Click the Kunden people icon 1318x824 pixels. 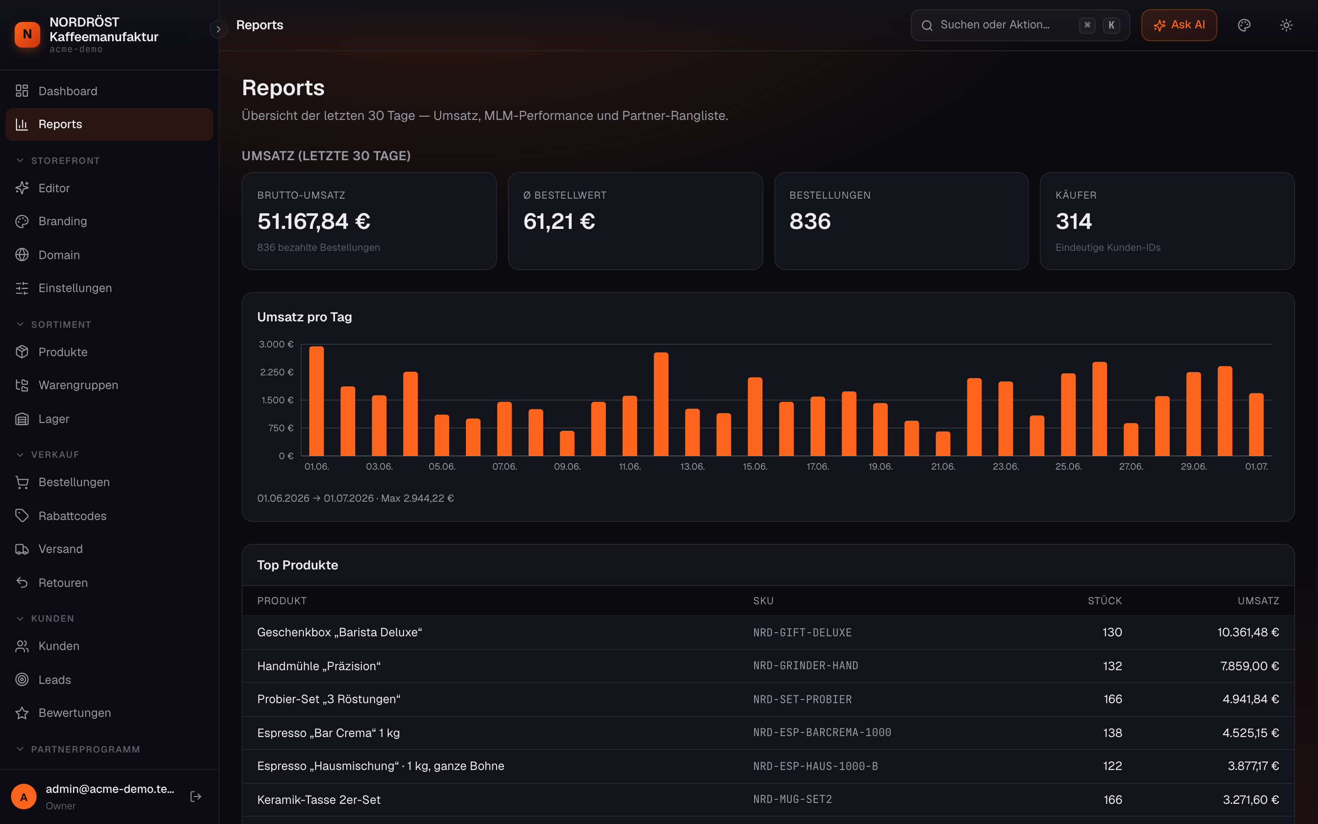(x=22, y=646)
